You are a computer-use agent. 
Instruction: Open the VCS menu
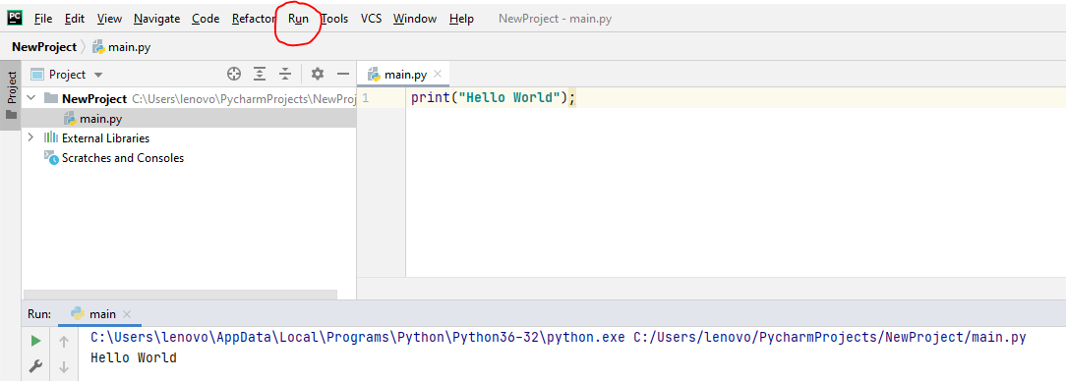click(x=371, y=19)
